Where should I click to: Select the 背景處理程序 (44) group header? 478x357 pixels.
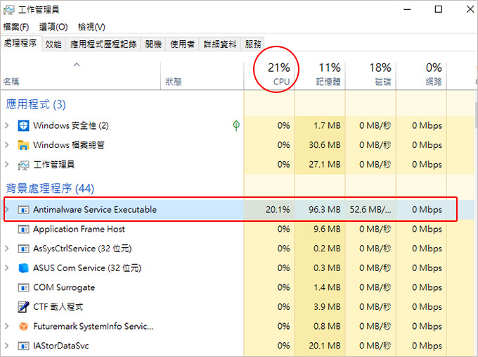[50, 189]
